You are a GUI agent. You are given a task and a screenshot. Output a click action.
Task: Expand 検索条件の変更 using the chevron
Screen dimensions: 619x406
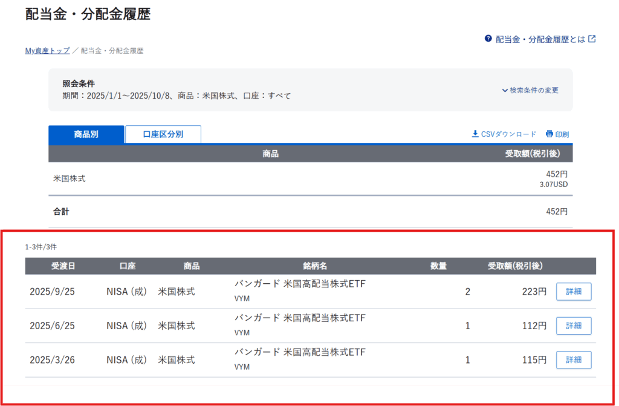(x=505, y=90)
